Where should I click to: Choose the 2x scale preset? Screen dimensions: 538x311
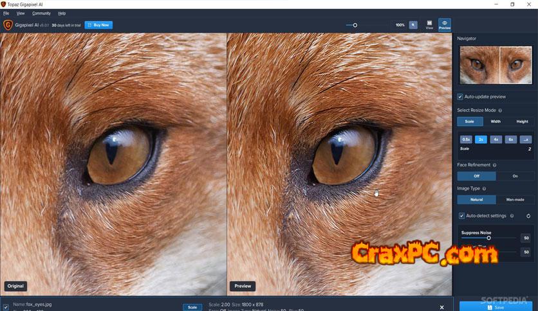pyautogui.click(x=481, y=139)
